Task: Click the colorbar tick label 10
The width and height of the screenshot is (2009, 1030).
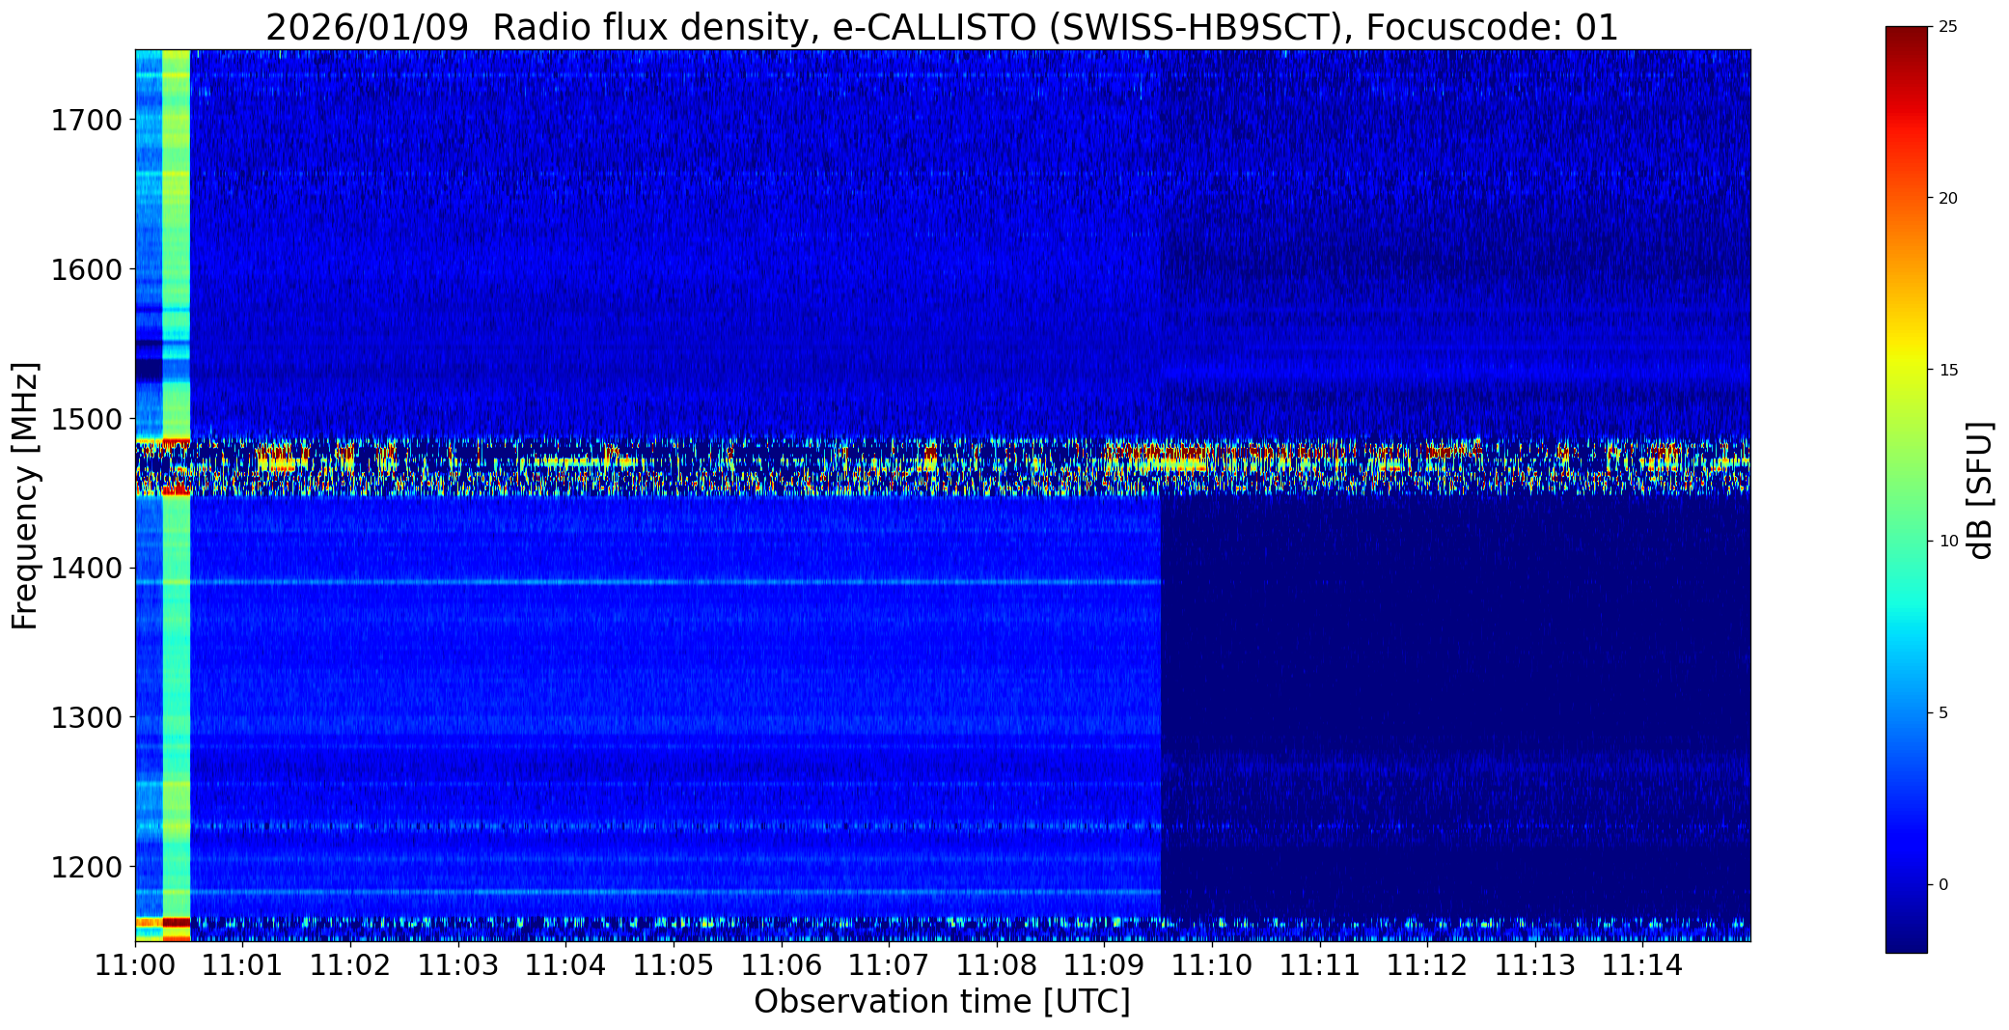Action: (x=1948, y=542)
